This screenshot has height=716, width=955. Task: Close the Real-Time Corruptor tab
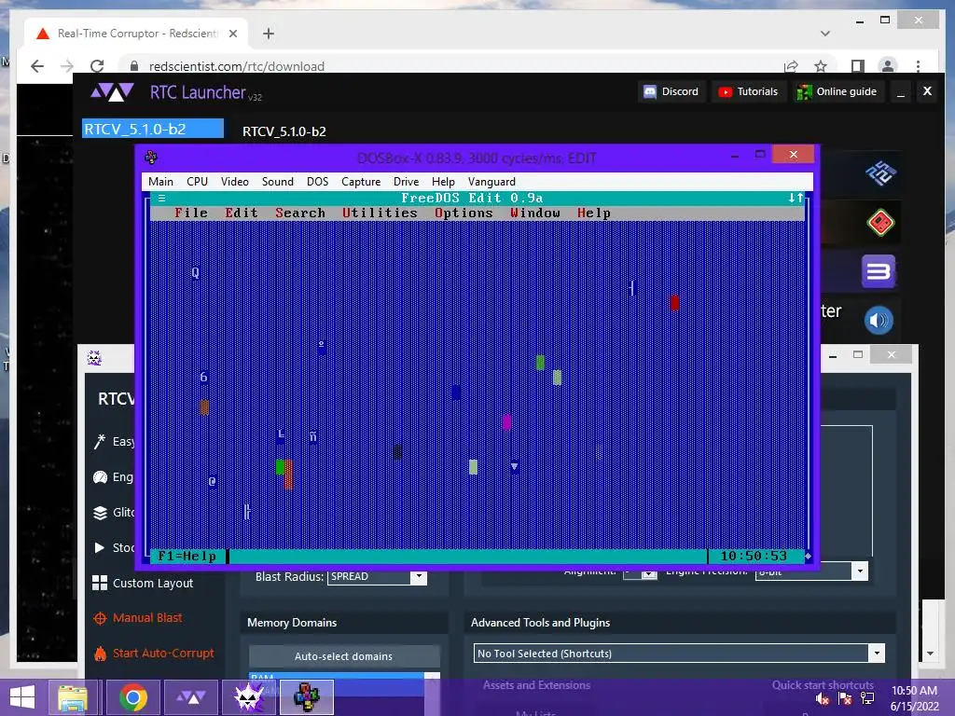coord(232,34)
